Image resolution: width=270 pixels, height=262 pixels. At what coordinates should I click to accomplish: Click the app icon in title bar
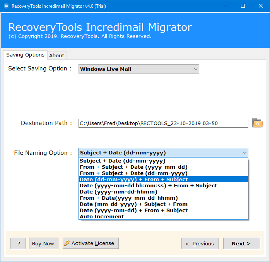pos(7,6)
